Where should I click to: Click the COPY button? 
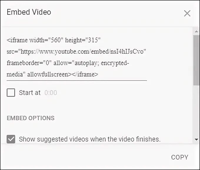(x=180, y=157)
